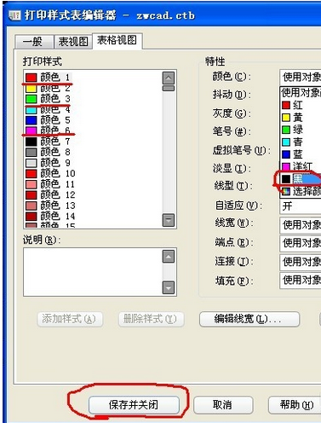The height and width of the screenshot is (423, 321).
Task: Choose 青 in the color dropdown list
Action: pos(301,142)
